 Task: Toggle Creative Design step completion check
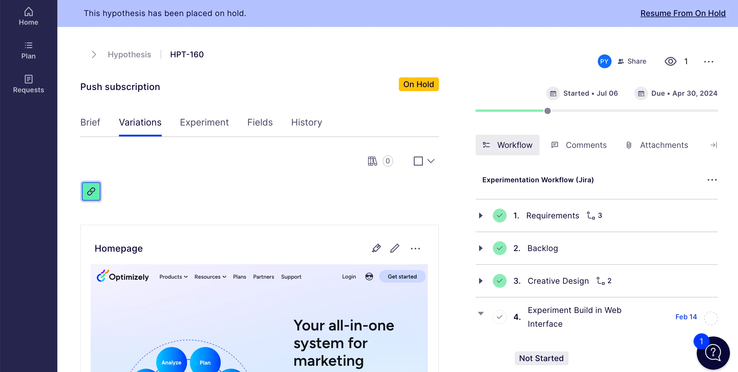pos(499,281)
